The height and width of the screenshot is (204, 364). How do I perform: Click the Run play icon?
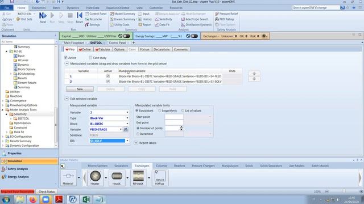click(52, 15)
